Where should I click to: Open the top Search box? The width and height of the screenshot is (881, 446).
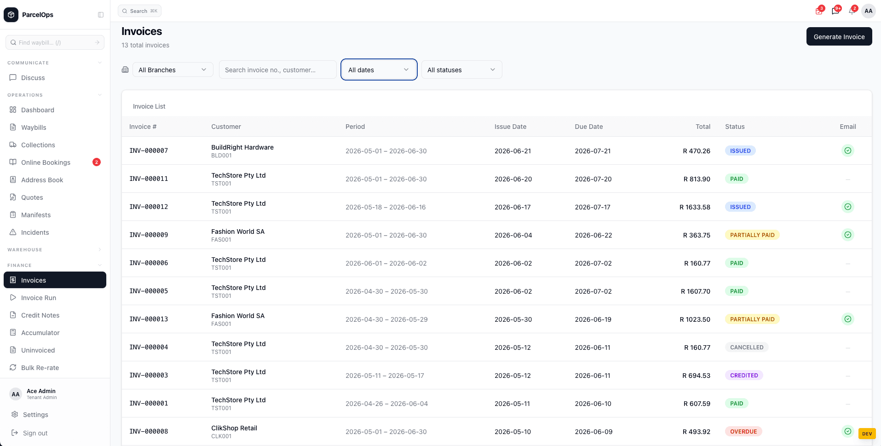tap(139, 11)
